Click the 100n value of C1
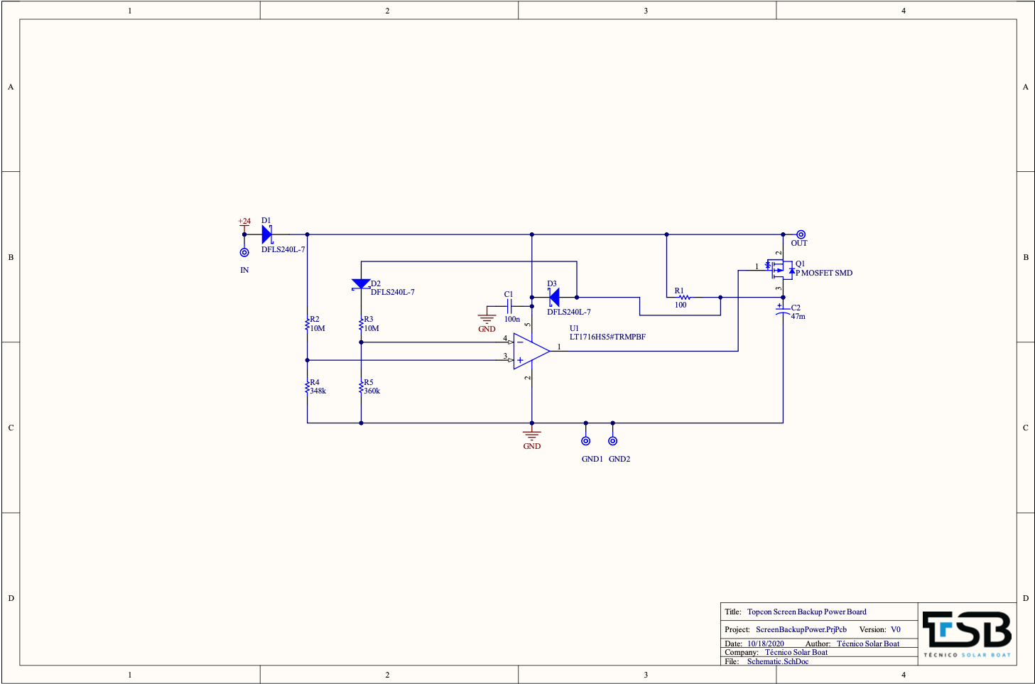 [512, 319]
